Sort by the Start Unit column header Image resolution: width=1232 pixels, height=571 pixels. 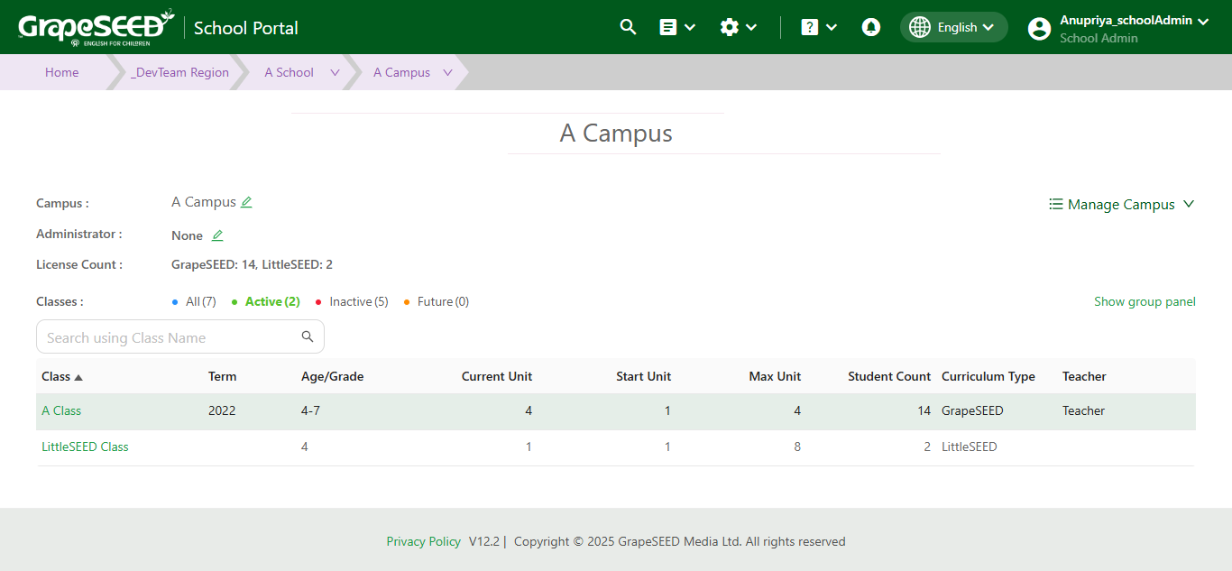(643, 376)
